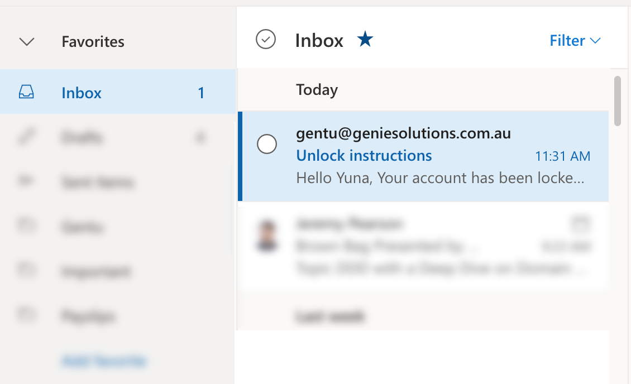Click Jeremy Pearson's profile picture
Screen dimensions: 631x384
point(267,234)
